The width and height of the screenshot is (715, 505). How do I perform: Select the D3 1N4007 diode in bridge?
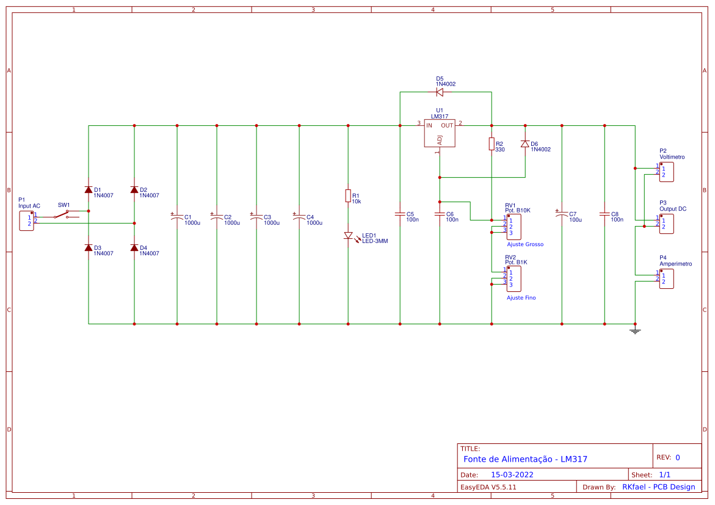point(87,247)
